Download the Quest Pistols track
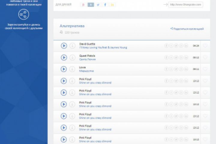The image size is (216, 144). pyautogui.click(x=72, y=58)
